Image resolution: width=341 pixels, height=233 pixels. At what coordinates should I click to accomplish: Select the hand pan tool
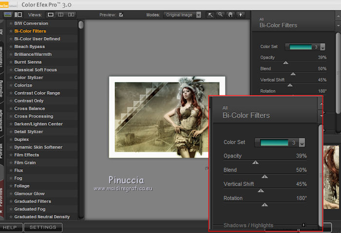tap(230, 15)
